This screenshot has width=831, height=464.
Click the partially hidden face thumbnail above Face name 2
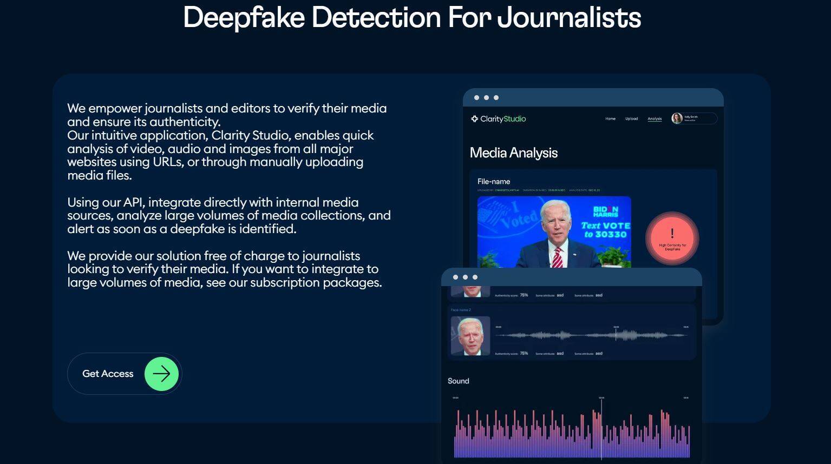pos(470,291)
